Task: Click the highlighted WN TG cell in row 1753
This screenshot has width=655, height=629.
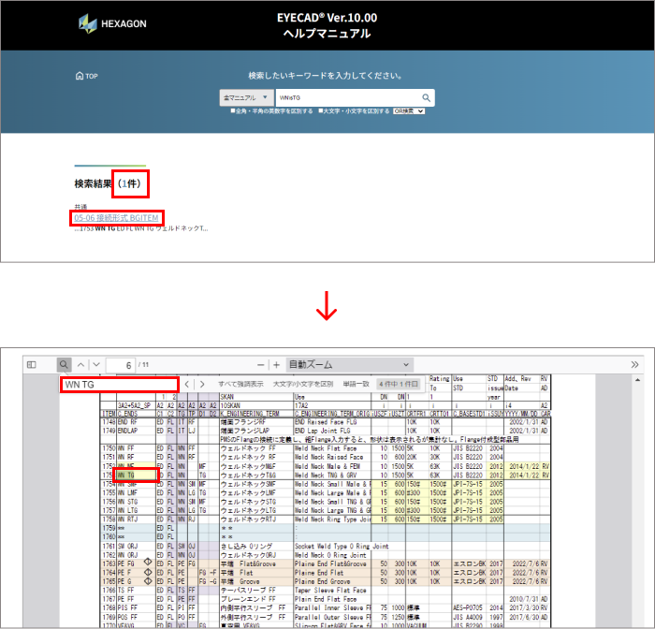Action: pyautogui.click(x=137, y=475)
